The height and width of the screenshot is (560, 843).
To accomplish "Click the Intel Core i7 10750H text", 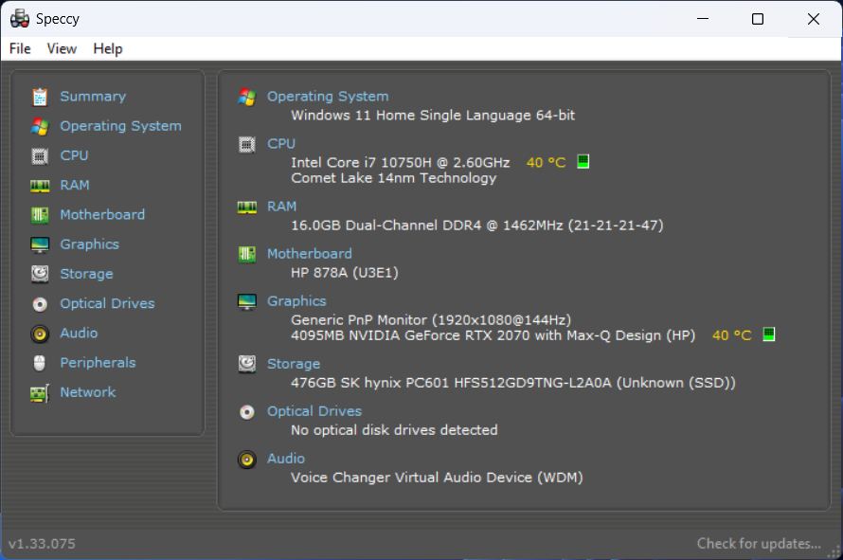I will tap(401, 162).
